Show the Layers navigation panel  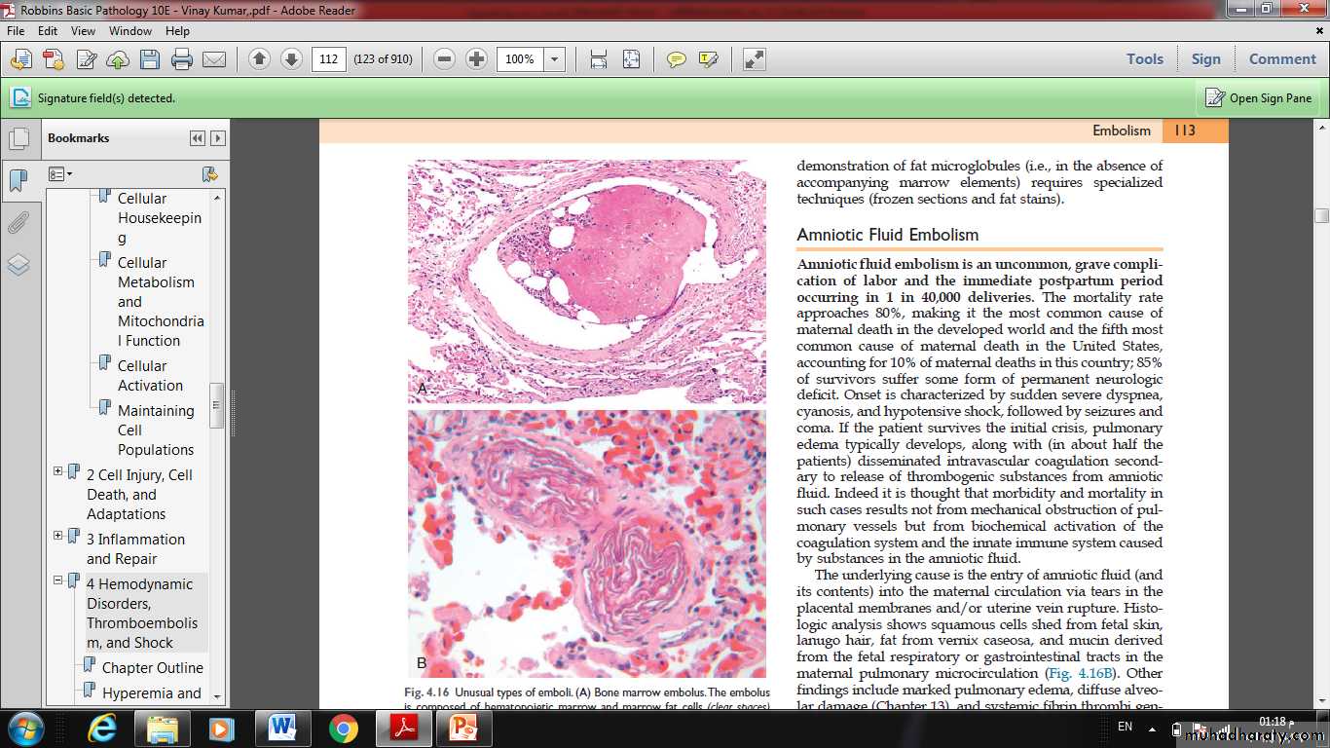click(18, 265)
